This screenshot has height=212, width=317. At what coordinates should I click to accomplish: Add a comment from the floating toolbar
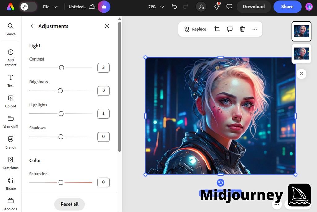point(230,29)
